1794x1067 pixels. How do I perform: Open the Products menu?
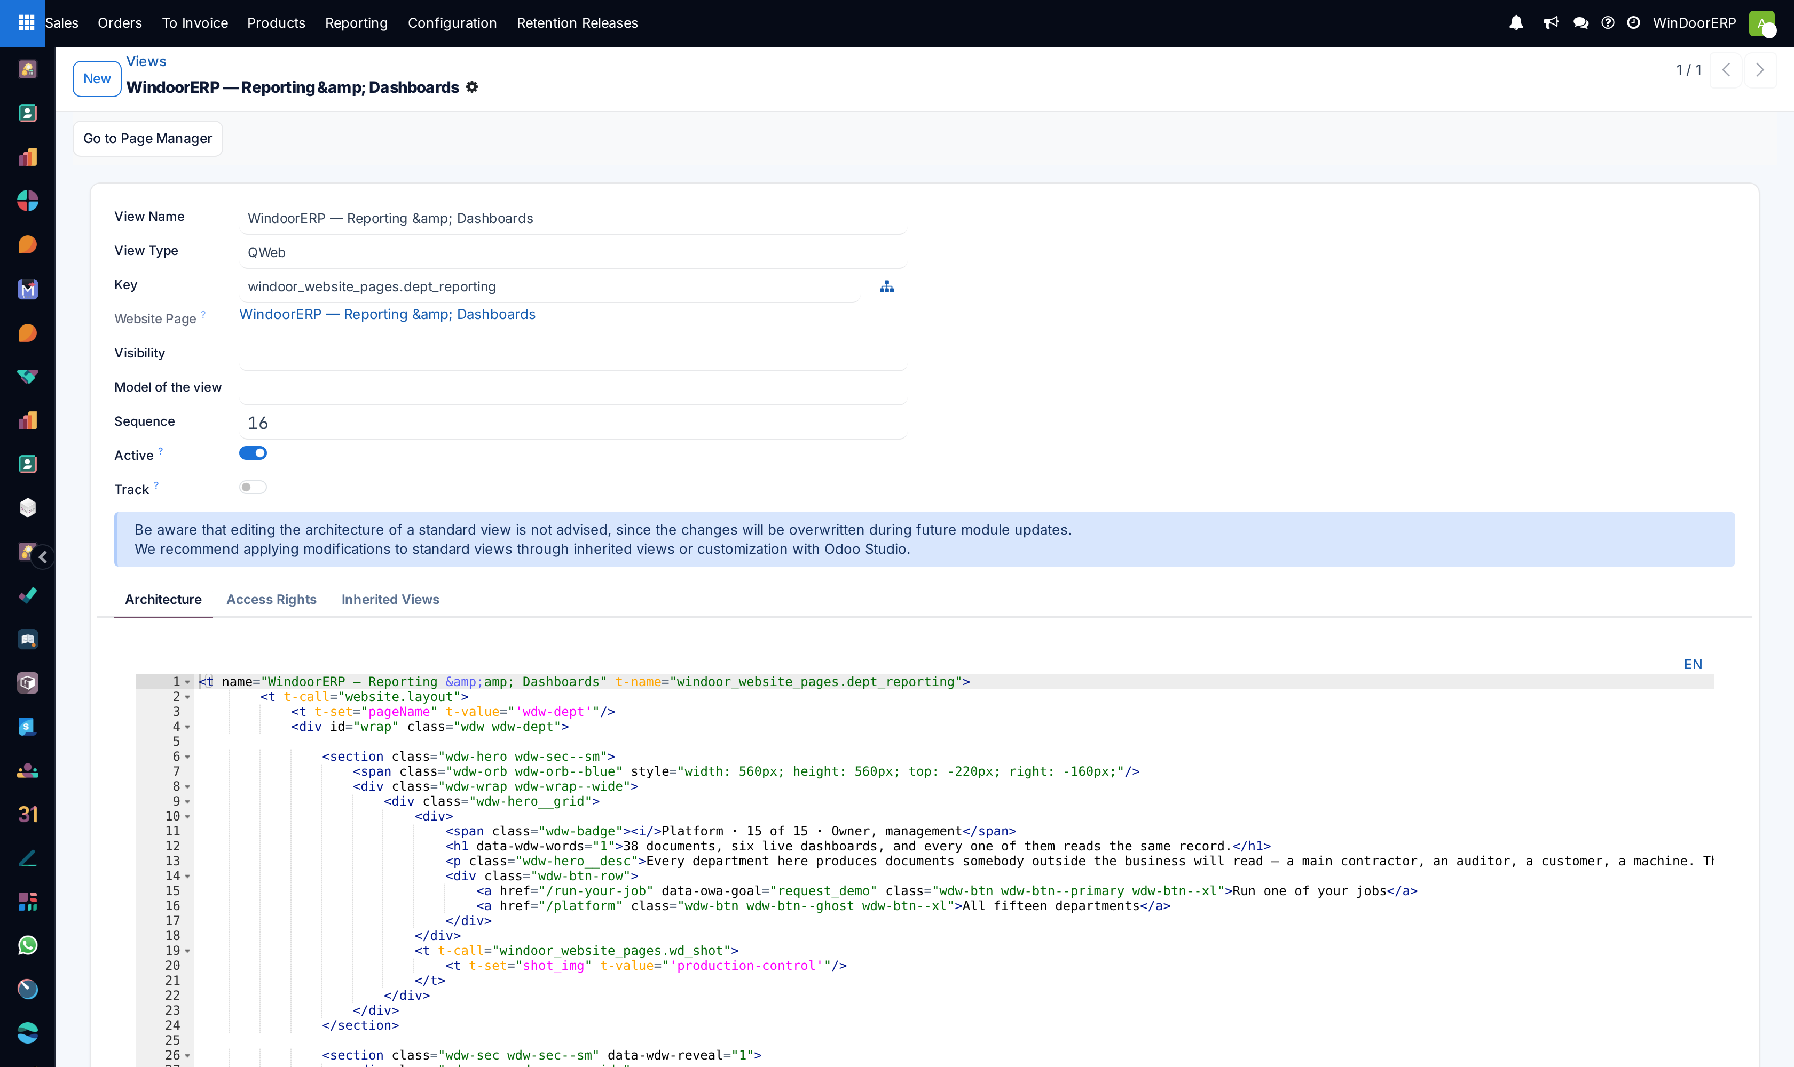click(277, 23)
